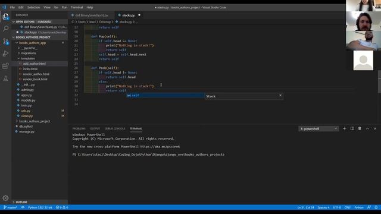
Task: Open the File menu
Action: (x=12, y=7)
